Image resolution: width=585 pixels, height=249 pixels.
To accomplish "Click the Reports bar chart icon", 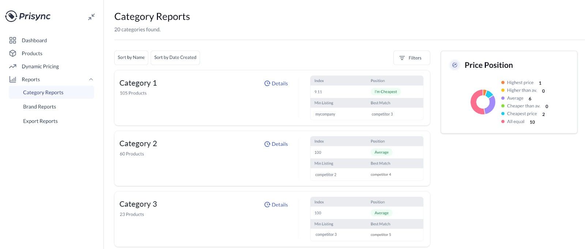I will (13, 79).
